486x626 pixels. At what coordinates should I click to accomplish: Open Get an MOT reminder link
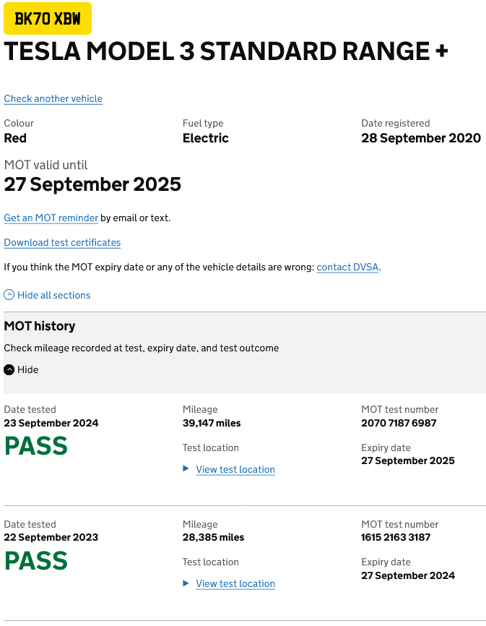click(x=51, y=218)
